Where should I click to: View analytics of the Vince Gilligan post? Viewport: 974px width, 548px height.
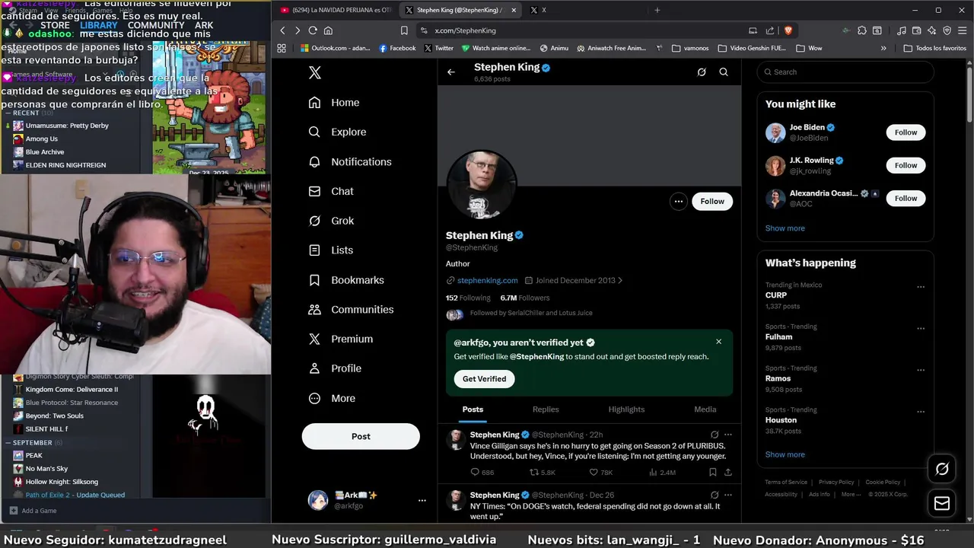(x=662, y=473)
